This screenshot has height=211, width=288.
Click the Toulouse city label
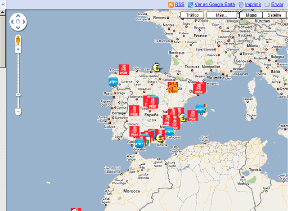[x=192, y=67]
